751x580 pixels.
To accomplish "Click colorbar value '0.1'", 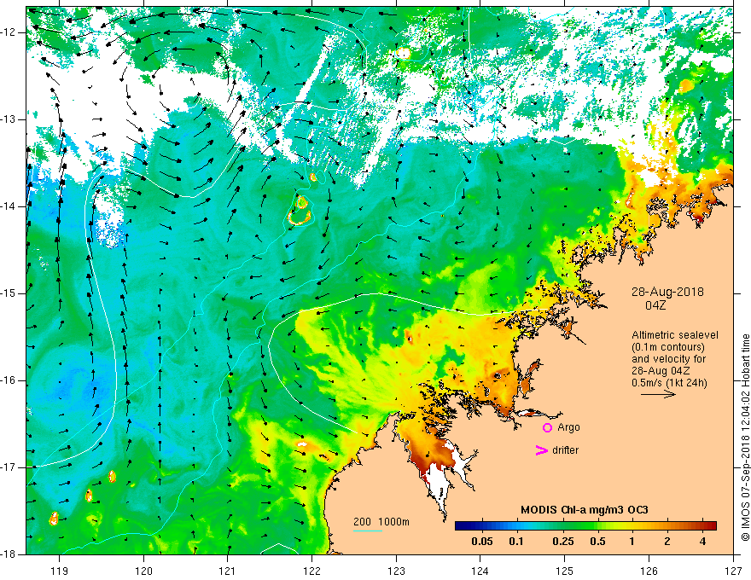I will coord(515,542).
